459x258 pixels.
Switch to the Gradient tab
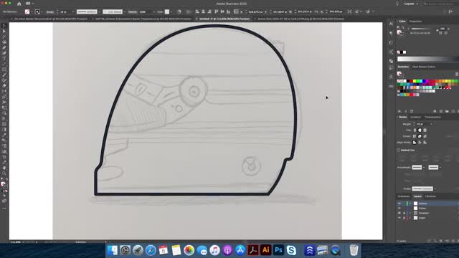415,117
